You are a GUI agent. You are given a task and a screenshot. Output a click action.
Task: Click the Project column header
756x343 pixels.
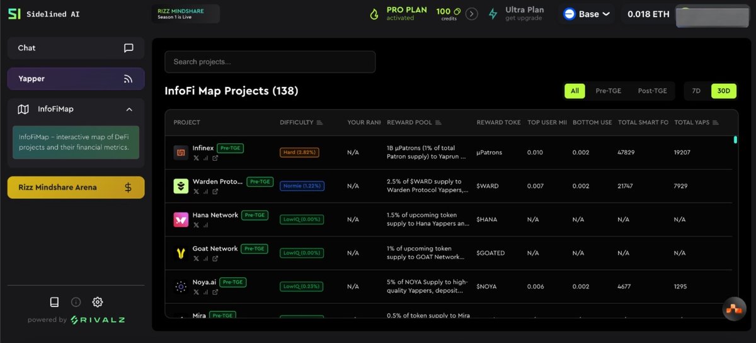pyautogui.click(x=186, y=122)
